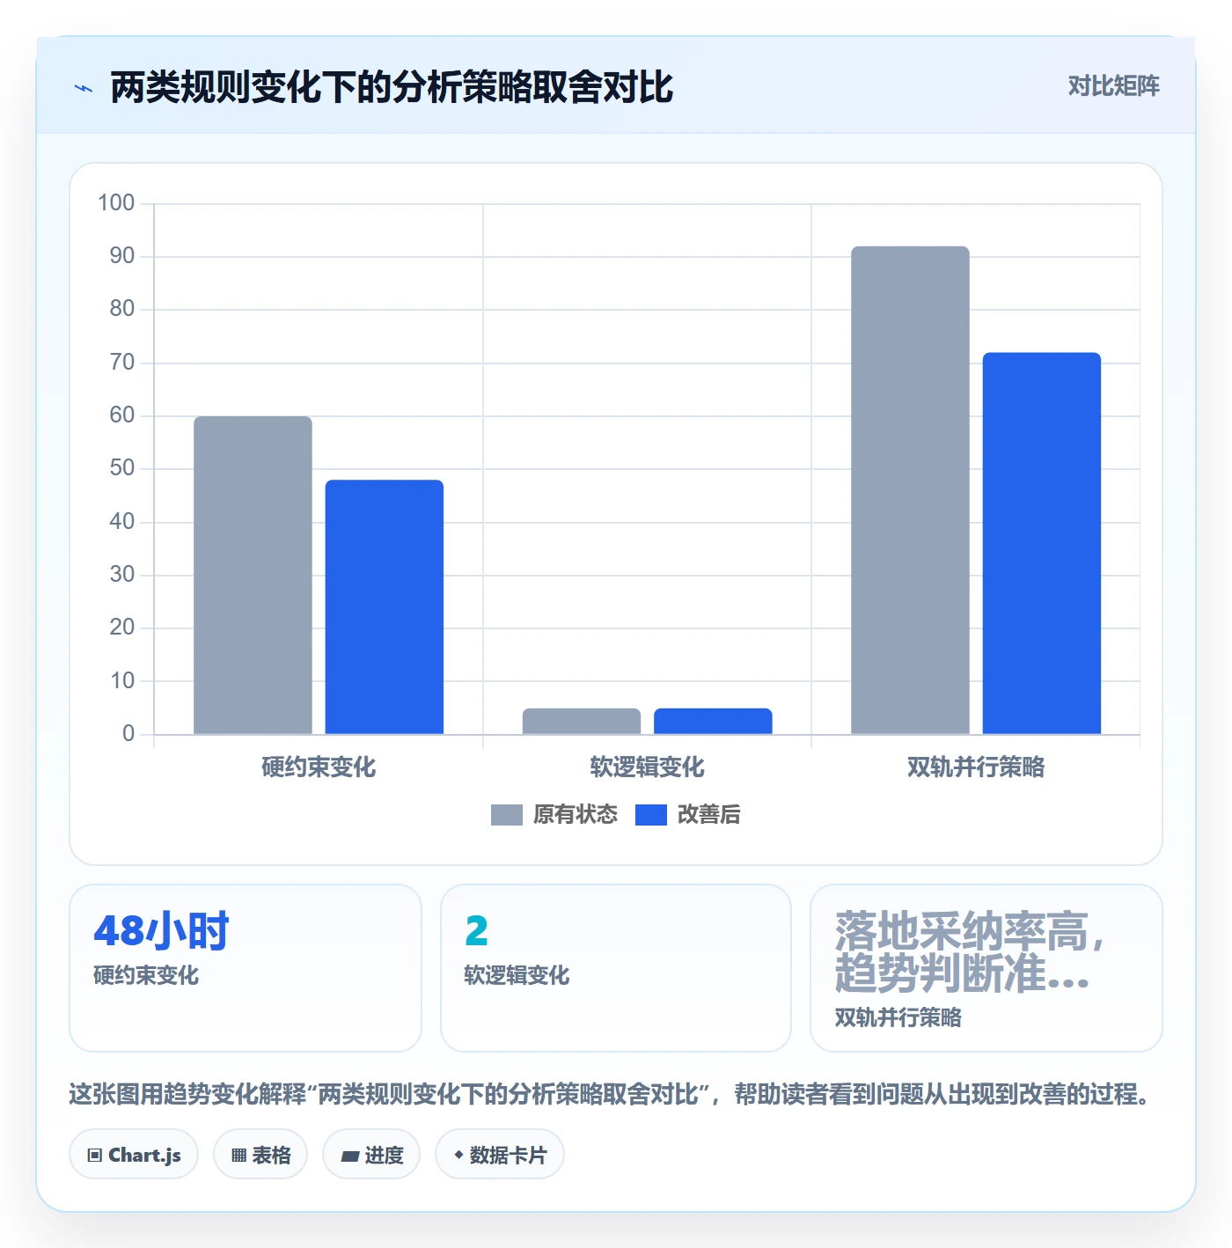The height and width of the screenshot is (1248, 1232).
Task: Click the 48小时 value in the first card
Action: click(x=161, y=931)
